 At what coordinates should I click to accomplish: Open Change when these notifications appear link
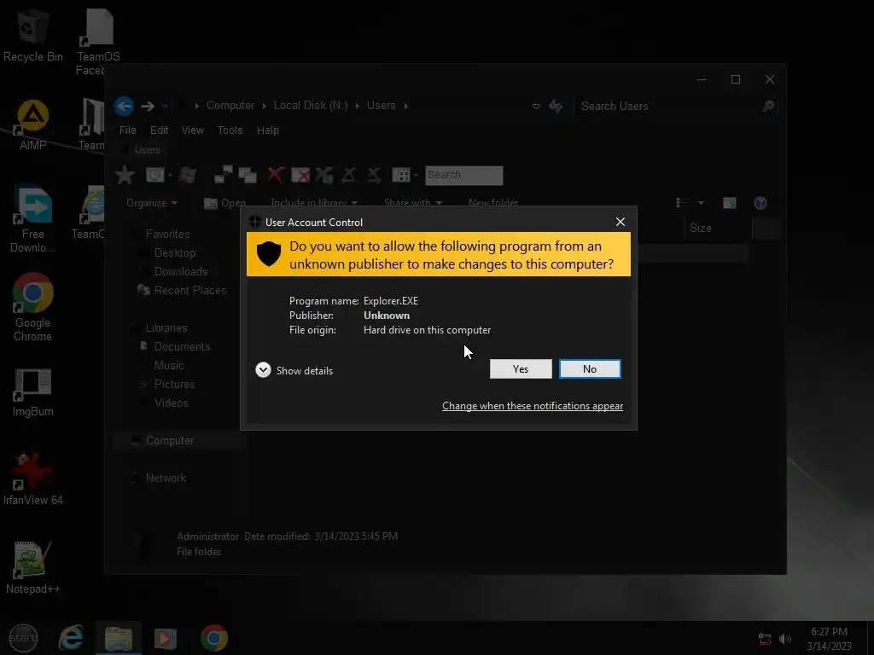(x=533, y=406)
